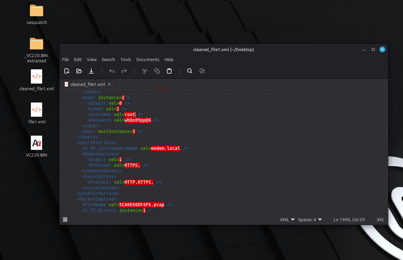Save the document with the download-arrow icon
This screenshot has width=403, height=260.
pos(91,71)
